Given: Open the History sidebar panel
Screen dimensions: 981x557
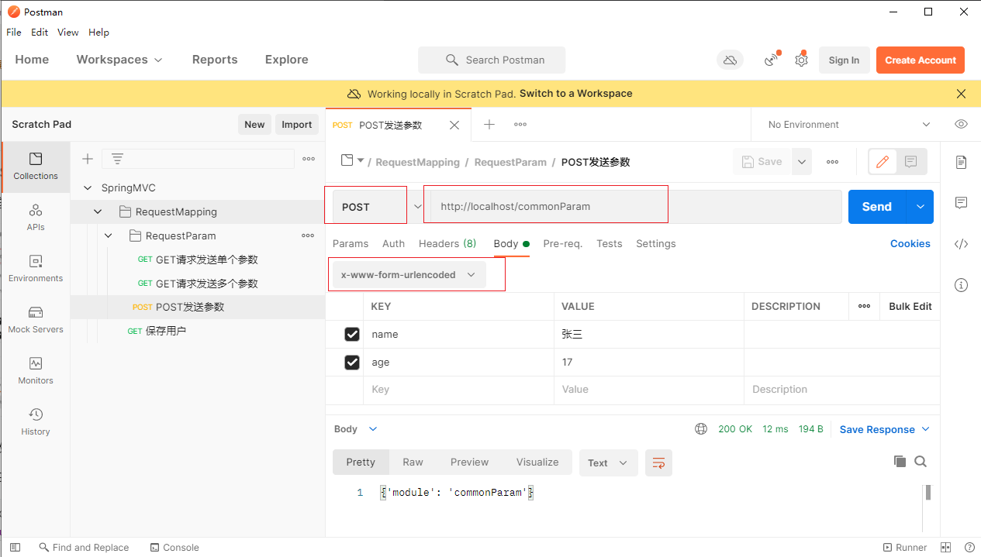Looking at the screenshot, I should (x=36, y=421).
